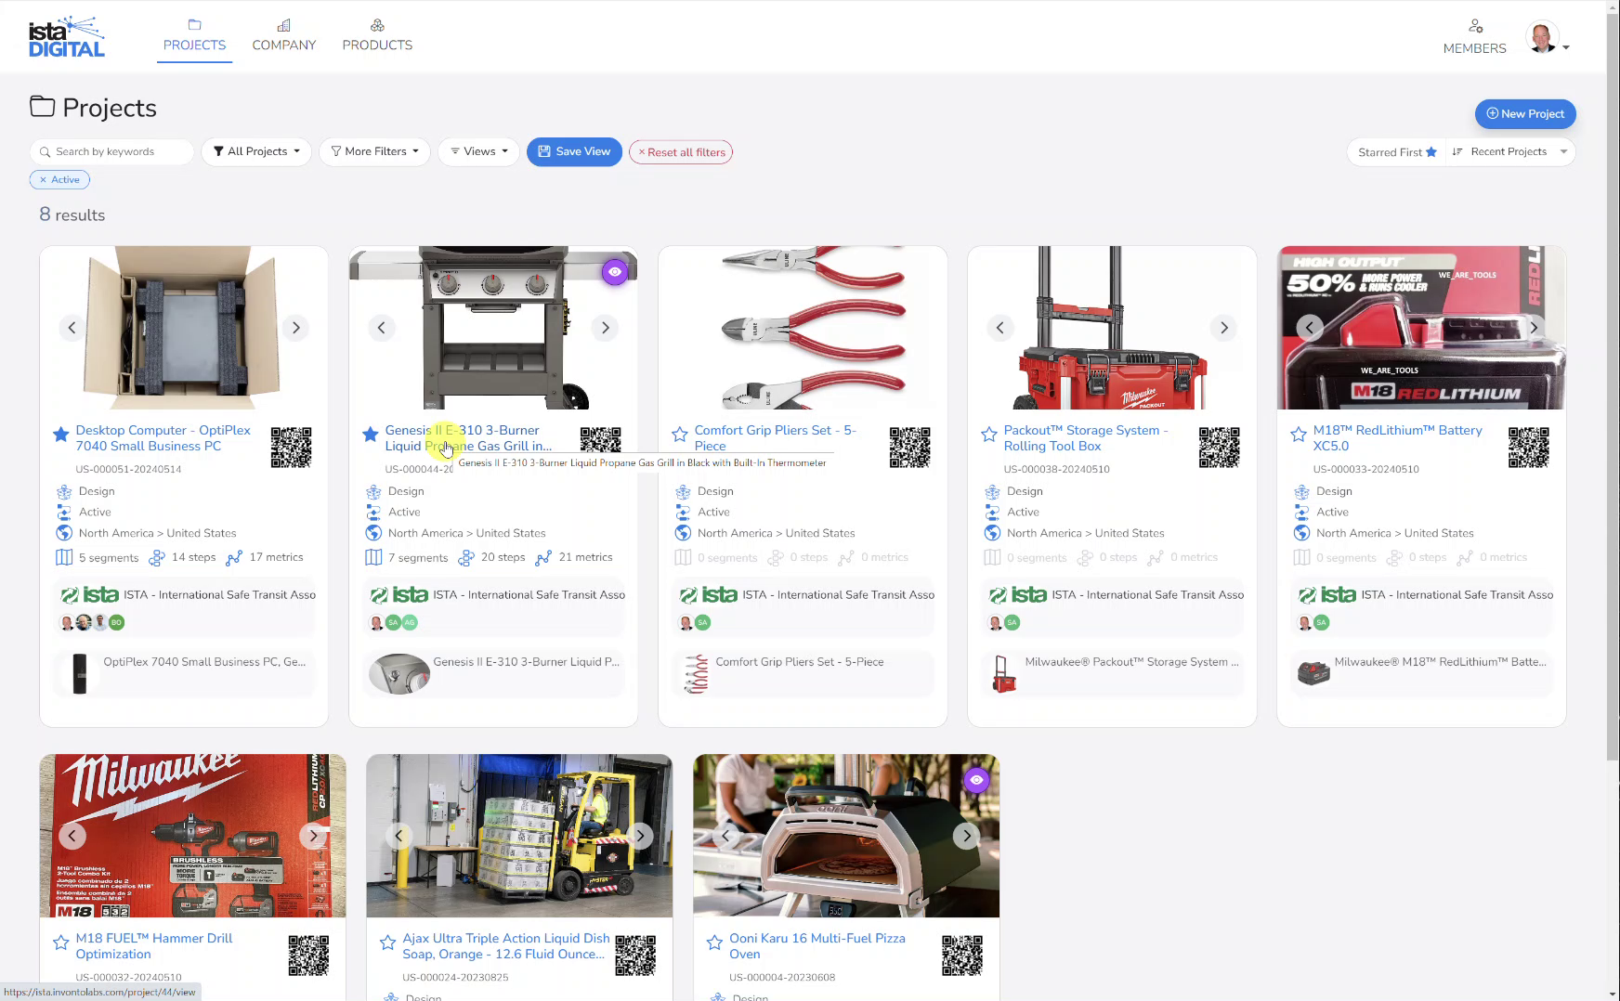The height and width of the screenshot is (1001, 1620).
Task: Unstar the Genesis II Gas Grill project
Action: click(371, 434)
